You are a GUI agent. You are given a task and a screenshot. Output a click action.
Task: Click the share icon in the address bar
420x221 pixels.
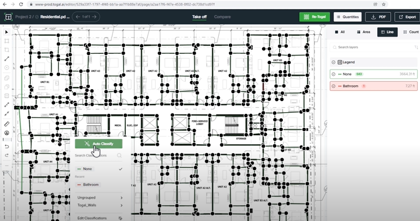click(375, 4)
